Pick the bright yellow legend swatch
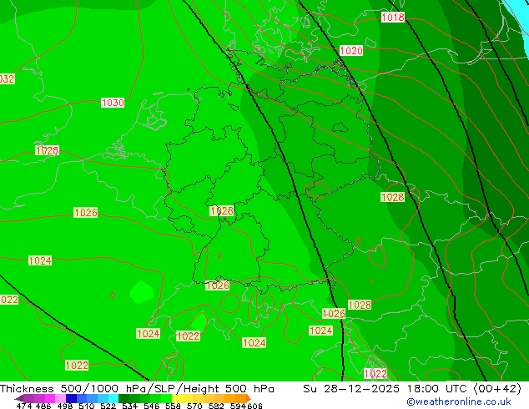Image resolution: width=529 pixels, height=409 pixels. [x=177, y=398]
